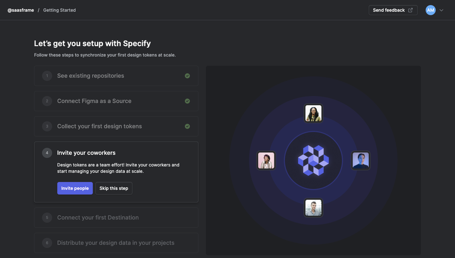The width and height of the screenshot is (455, 258).
Task: Click green checkmark on Collect design tokens step
Action: [188, 126]
